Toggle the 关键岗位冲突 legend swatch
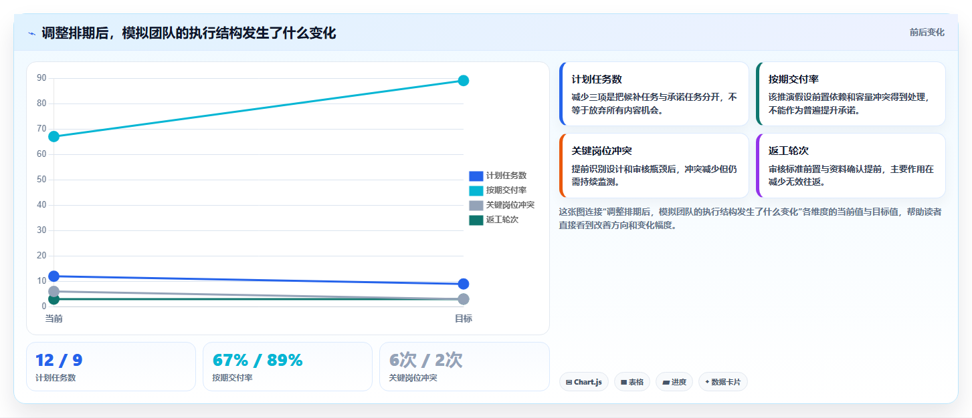The image size is (972, 418). click(476, 205)
